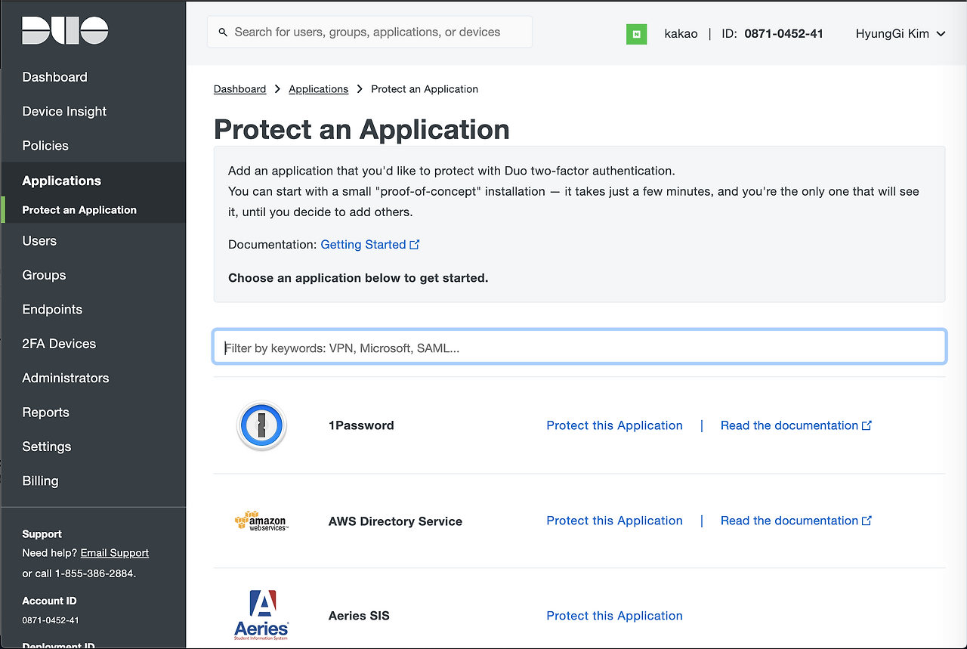Open the Policies sidebar section
Viewport: 967px width, 649px height.
(x=45, y=146)
